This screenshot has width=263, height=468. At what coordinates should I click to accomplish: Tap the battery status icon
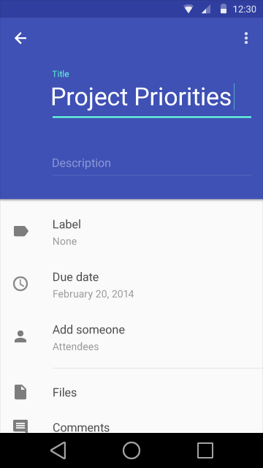coord(224,9)
